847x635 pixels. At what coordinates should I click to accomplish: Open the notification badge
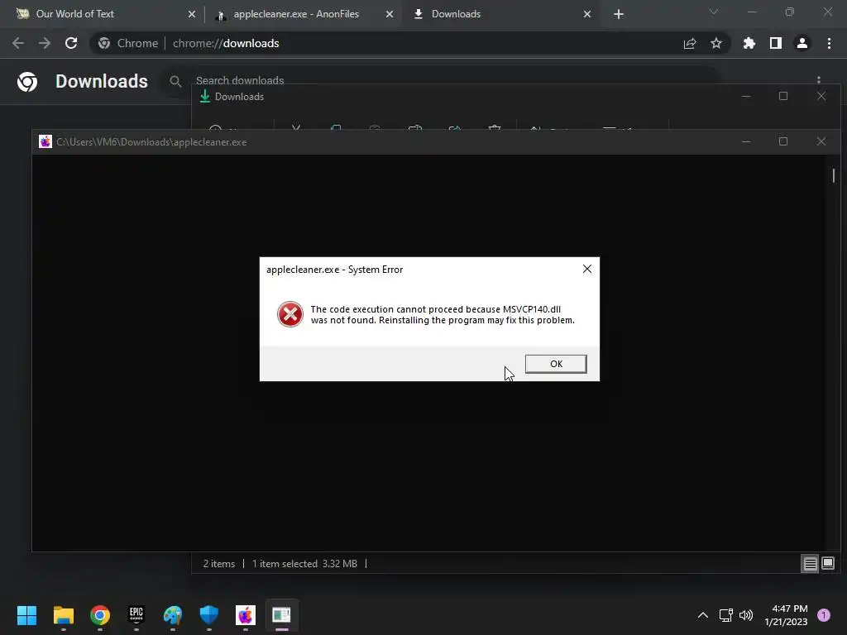(x=824, y=615)
